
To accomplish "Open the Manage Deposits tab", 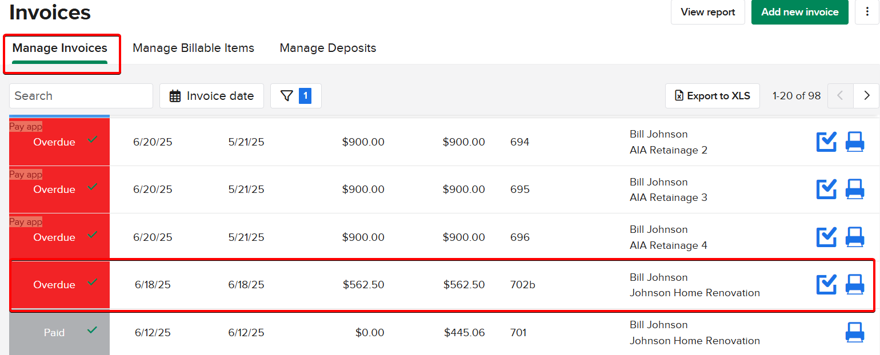I will (x=327, y=48).
